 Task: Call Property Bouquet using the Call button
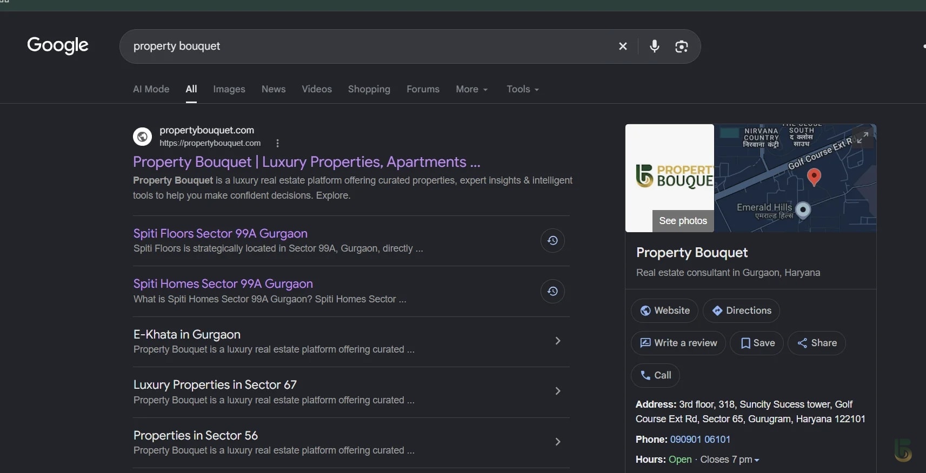pos(655,375)
